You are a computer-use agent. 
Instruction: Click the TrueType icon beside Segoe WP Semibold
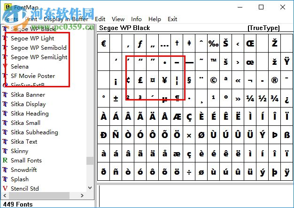tap(5, 47)
